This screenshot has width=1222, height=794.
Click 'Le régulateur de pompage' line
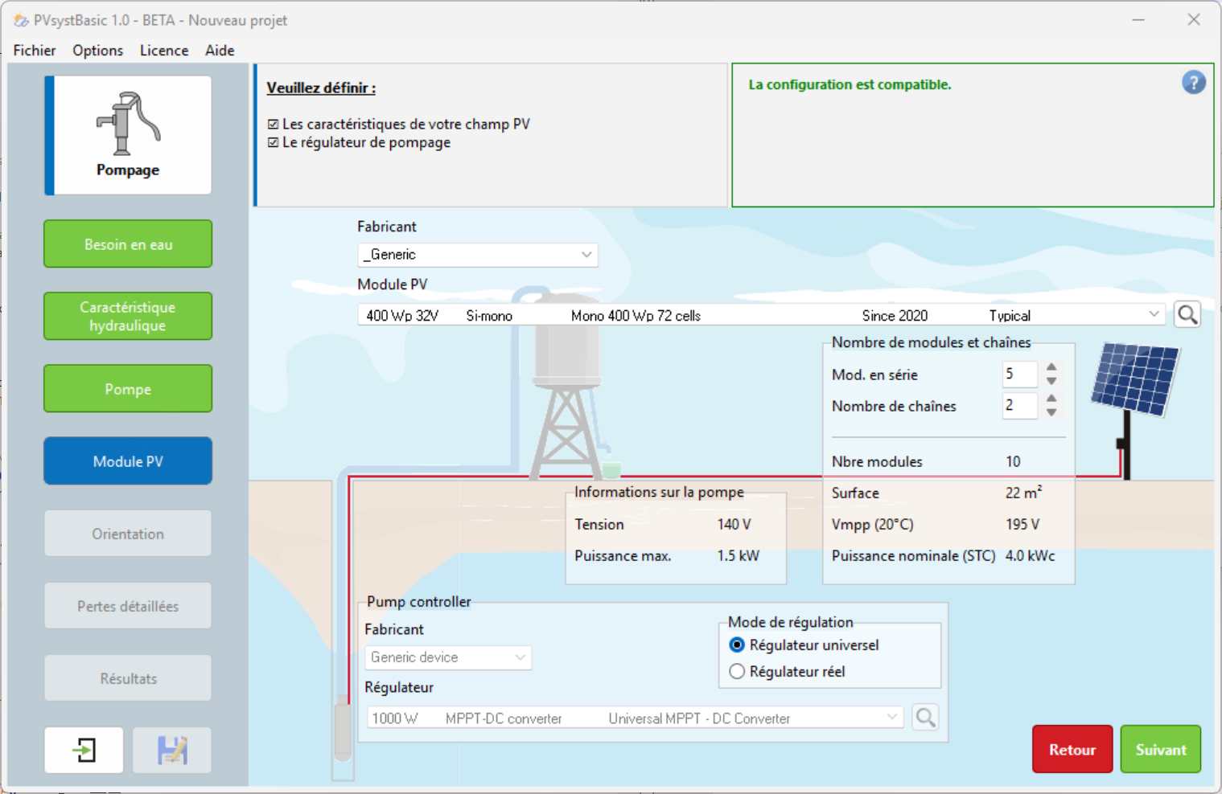[359, 142]
